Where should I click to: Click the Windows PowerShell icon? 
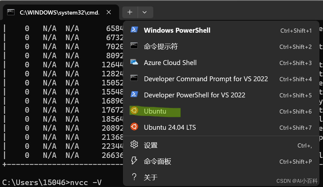tap(134, 30)
